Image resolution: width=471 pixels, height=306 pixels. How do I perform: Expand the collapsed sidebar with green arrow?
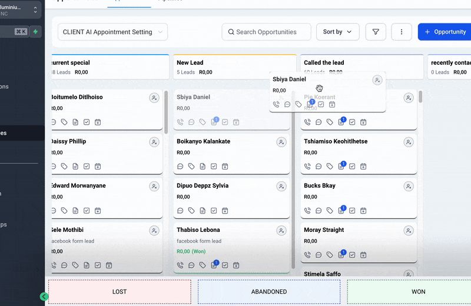pyautogui.click(x=44, y=297)
